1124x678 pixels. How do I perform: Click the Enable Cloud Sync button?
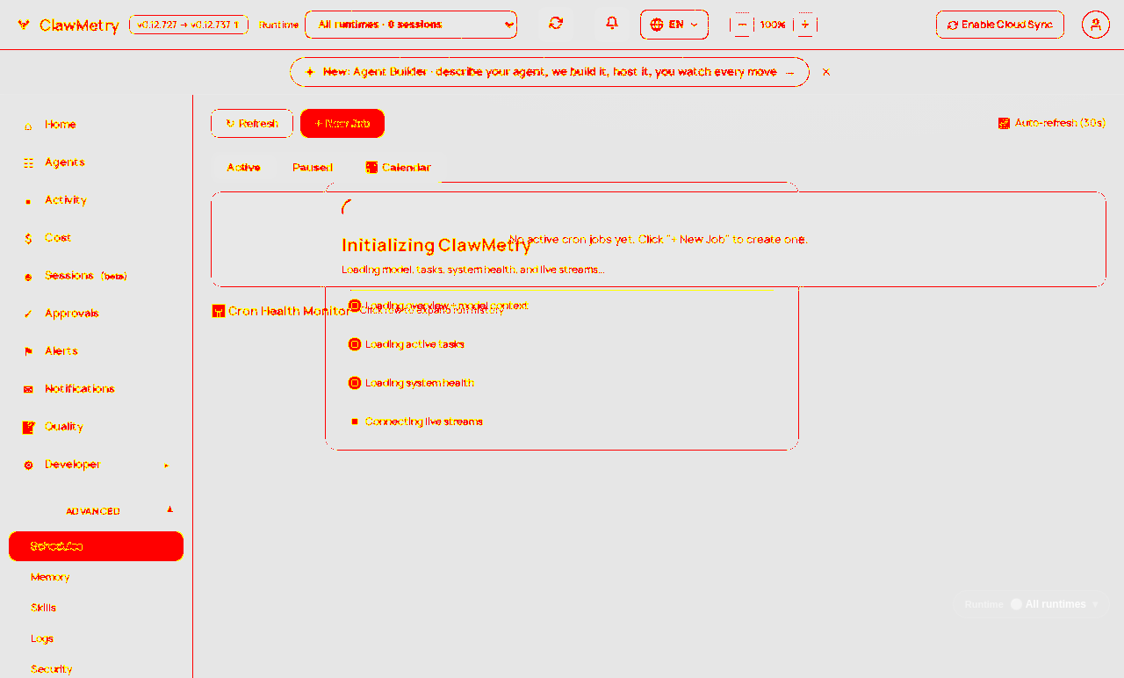pos(1000,25)
